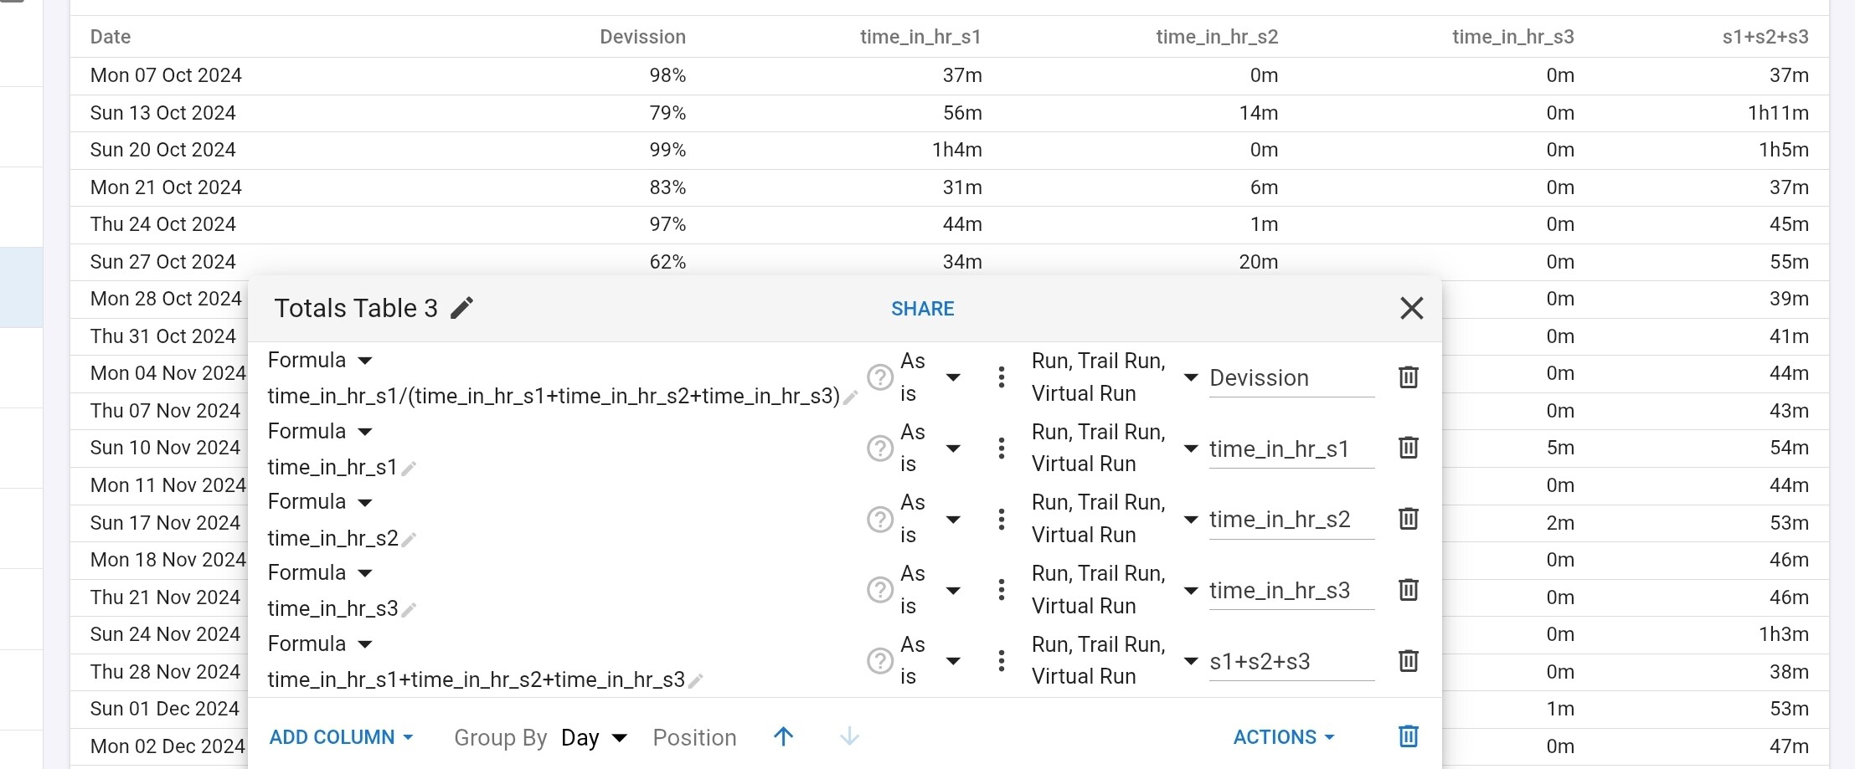Click pencil icon to rename Totals Table 3
Screen dimensions: 1855x769
tap(461, 308)
